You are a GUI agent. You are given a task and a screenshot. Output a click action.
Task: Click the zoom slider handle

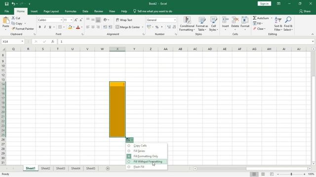[291, 174]
